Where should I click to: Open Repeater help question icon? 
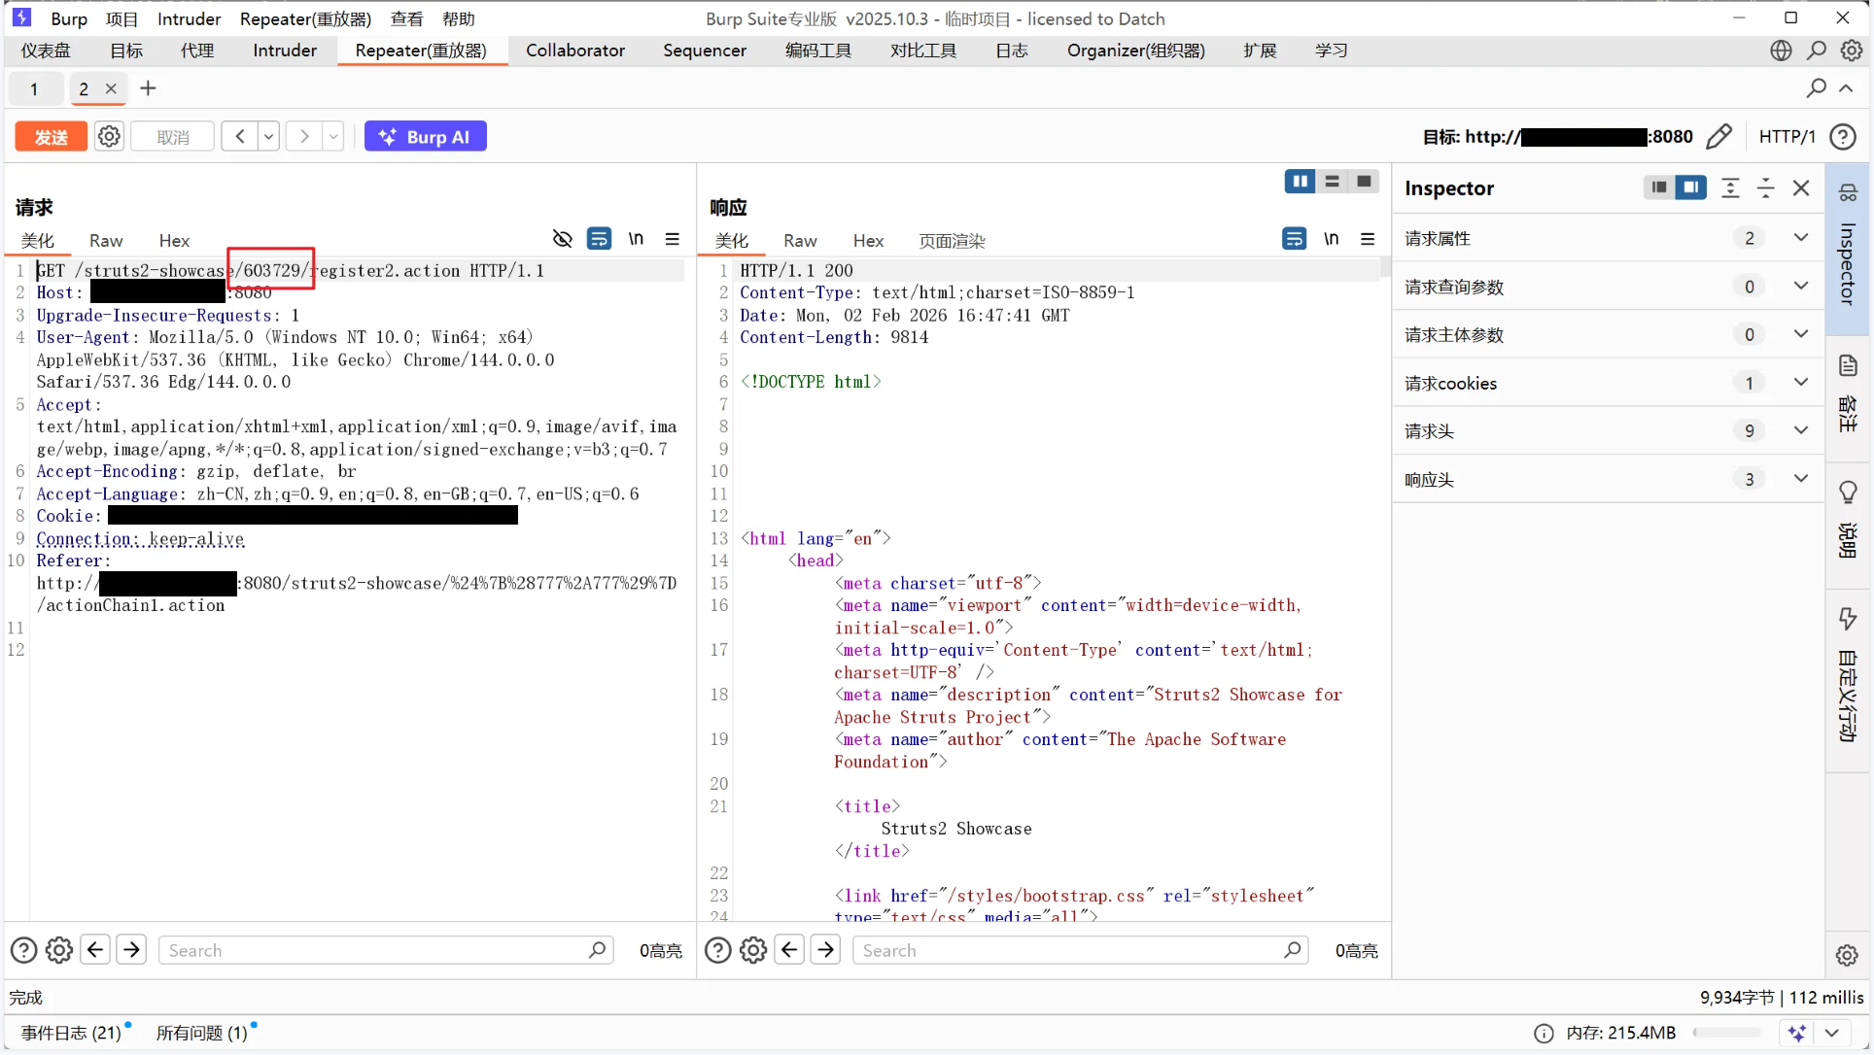click(x=1843, y=137)
